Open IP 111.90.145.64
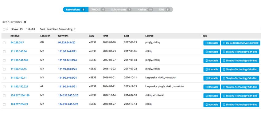The height and width of the screenshot is (114, 261). (19, 51)
